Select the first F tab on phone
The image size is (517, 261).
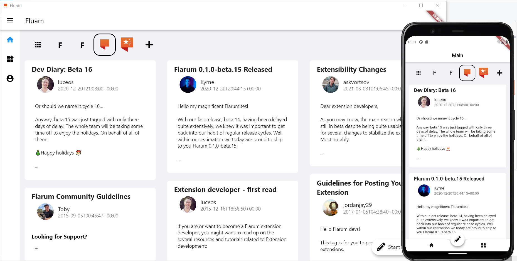coord(435,73)
